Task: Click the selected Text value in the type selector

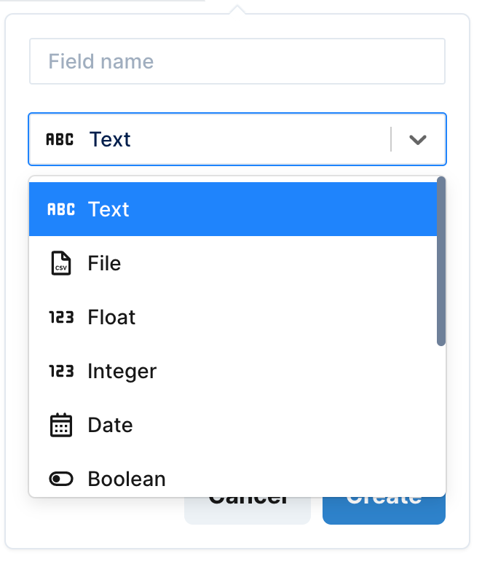Action: [x=110, y=139]
